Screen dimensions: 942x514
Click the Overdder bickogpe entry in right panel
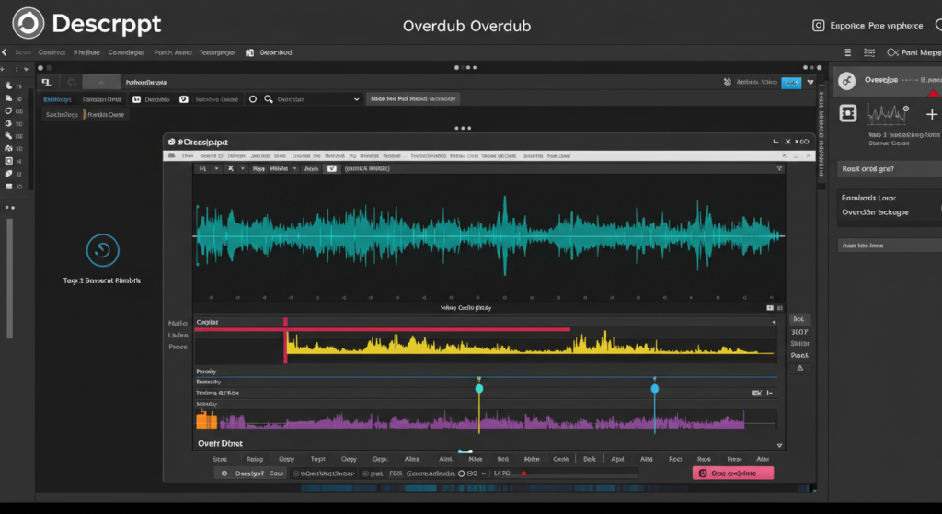(876, 212)
